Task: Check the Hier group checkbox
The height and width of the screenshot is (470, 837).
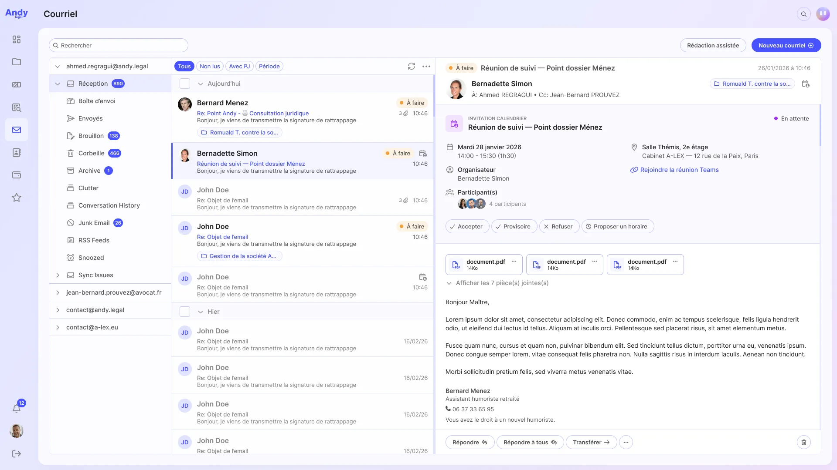Action: click(x=185, y=312)
